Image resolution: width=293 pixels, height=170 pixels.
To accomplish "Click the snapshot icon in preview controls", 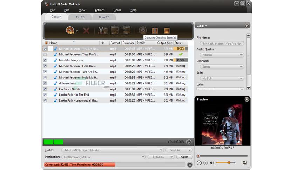I will pyautogui.click(x=245, y=163).
